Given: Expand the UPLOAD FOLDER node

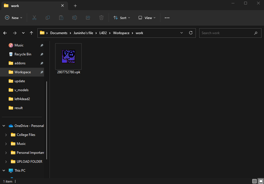Looking at the screenshot, I should pos(6,162).
